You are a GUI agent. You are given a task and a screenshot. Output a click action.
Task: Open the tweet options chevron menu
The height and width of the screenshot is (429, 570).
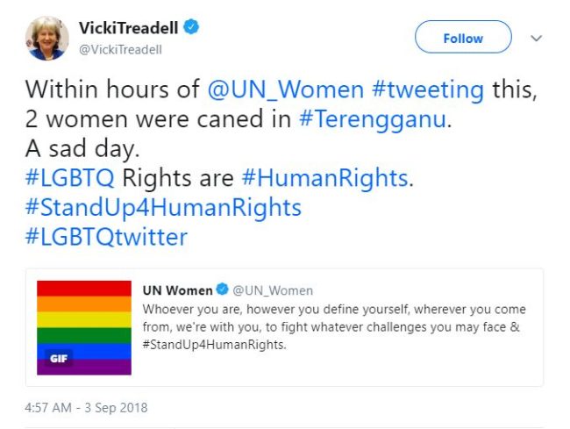coord(536,39)
